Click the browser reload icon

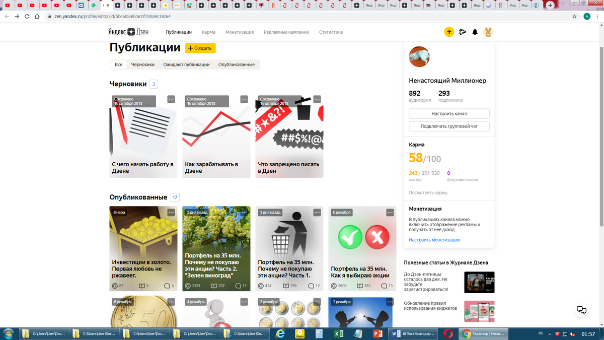(x=27, y=16)
